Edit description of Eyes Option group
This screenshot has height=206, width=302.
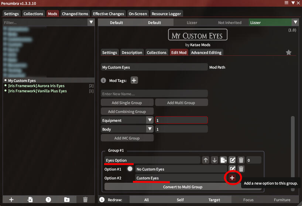[x=232, y=160]
